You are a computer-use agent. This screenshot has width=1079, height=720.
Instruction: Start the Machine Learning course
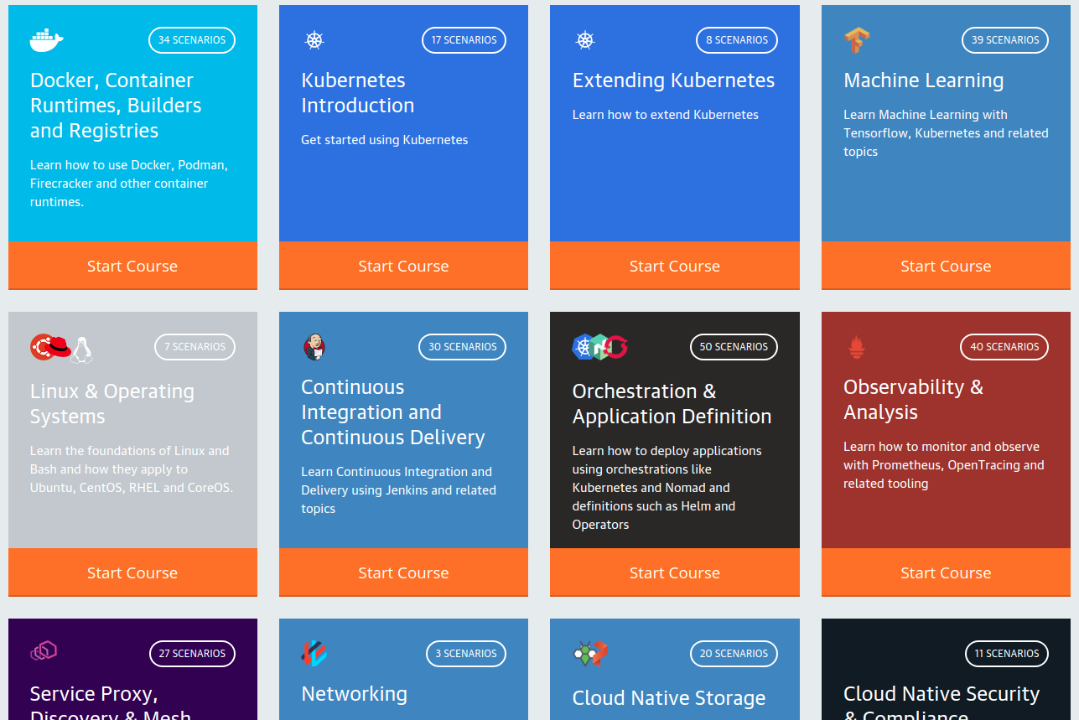tap(946, 266)
